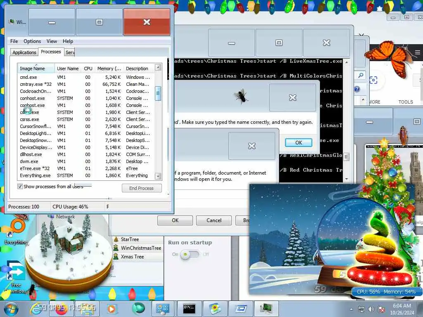Click OK in the Run dialog
Screen dimensions: 423x317
[x=175, y=220]
